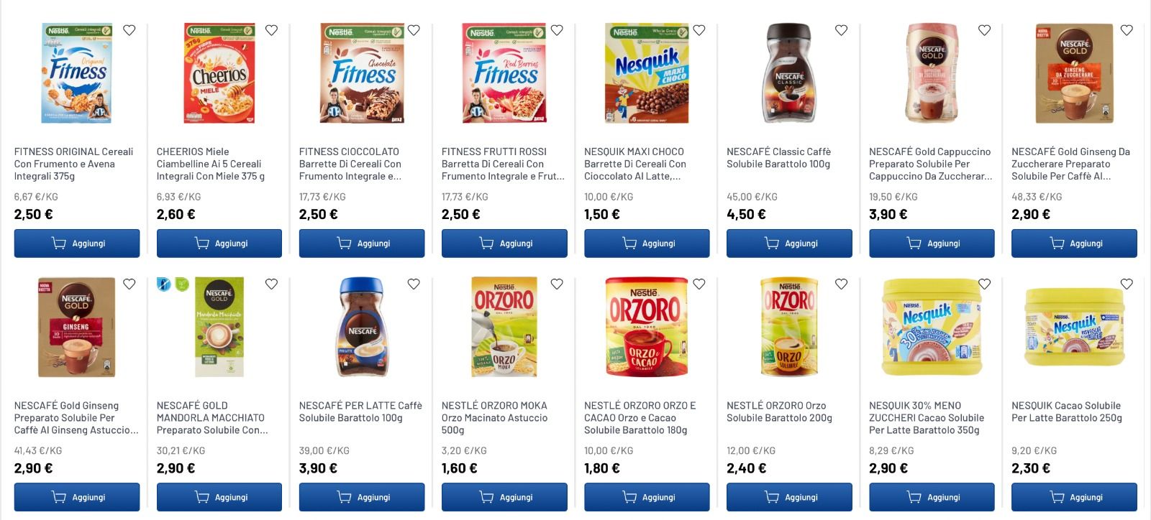The image size is (1151, 520).
Task: Click the cart icon on NESCAFÉ PER LATTE Aggiungi button
Action: (342, 496)
